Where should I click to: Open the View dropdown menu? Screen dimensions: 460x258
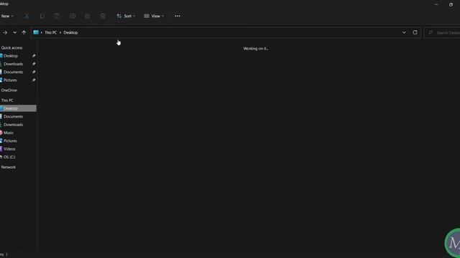point(154,16)
